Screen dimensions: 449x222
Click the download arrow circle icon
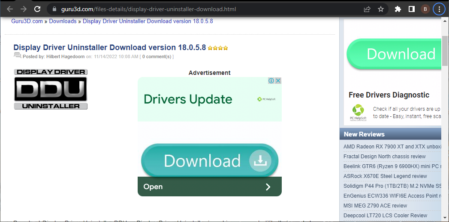click(260, 161)
